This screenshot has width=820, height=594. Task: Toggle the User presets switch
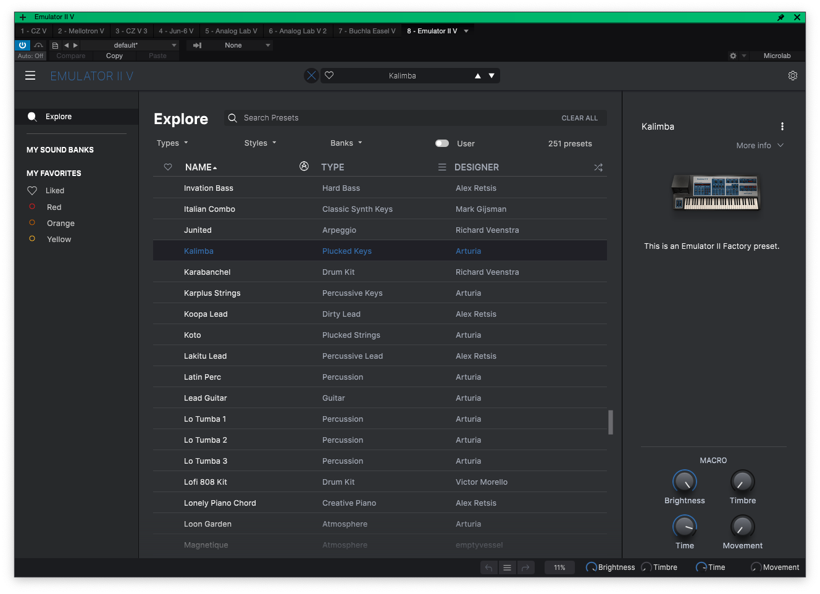coord(442,143)
